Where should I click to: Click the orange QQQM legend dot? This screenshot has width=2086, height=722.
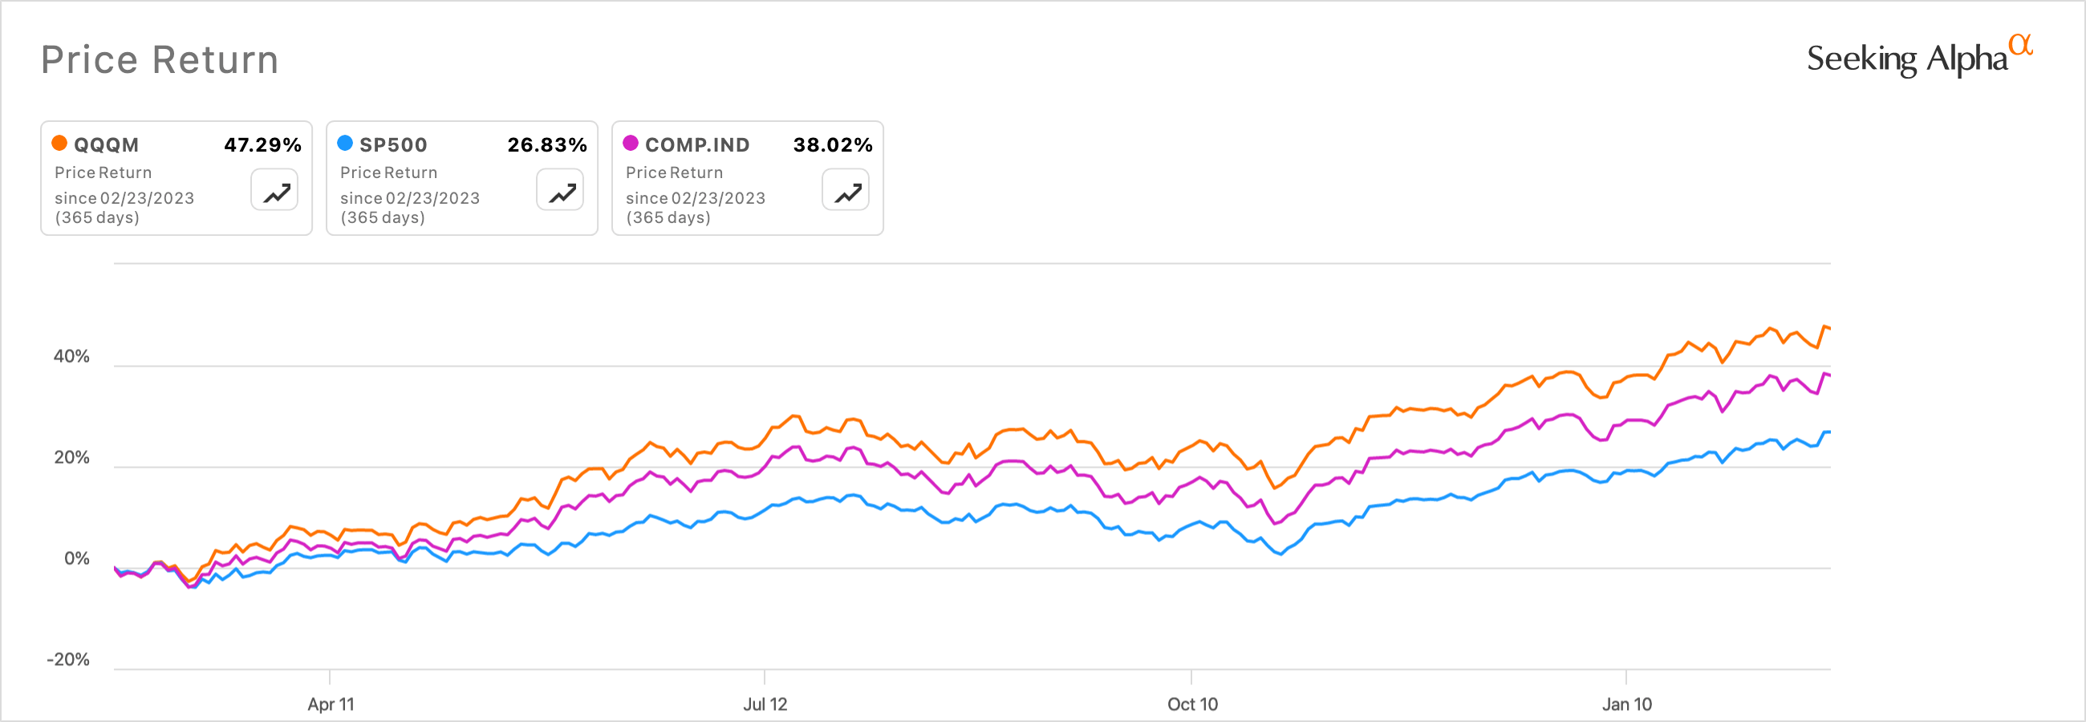(x=59, y=144)
